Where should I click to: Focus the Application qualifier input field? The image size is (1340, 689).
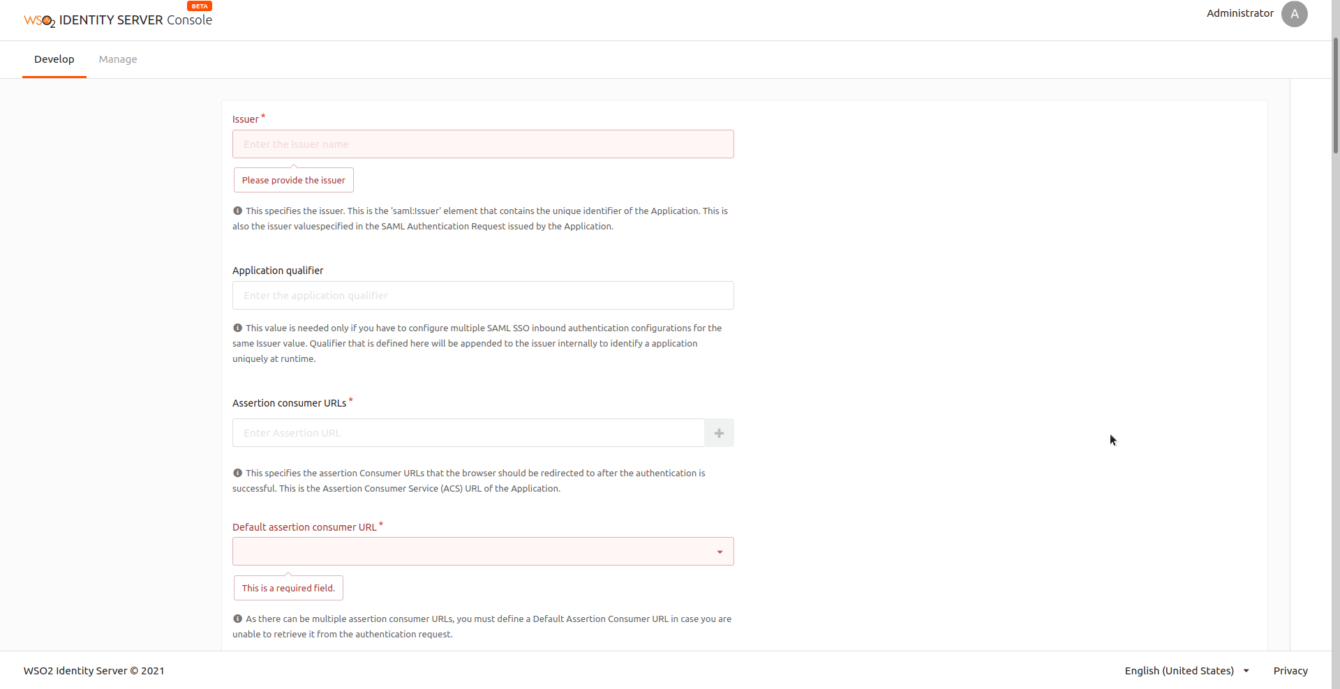[483, 296]
